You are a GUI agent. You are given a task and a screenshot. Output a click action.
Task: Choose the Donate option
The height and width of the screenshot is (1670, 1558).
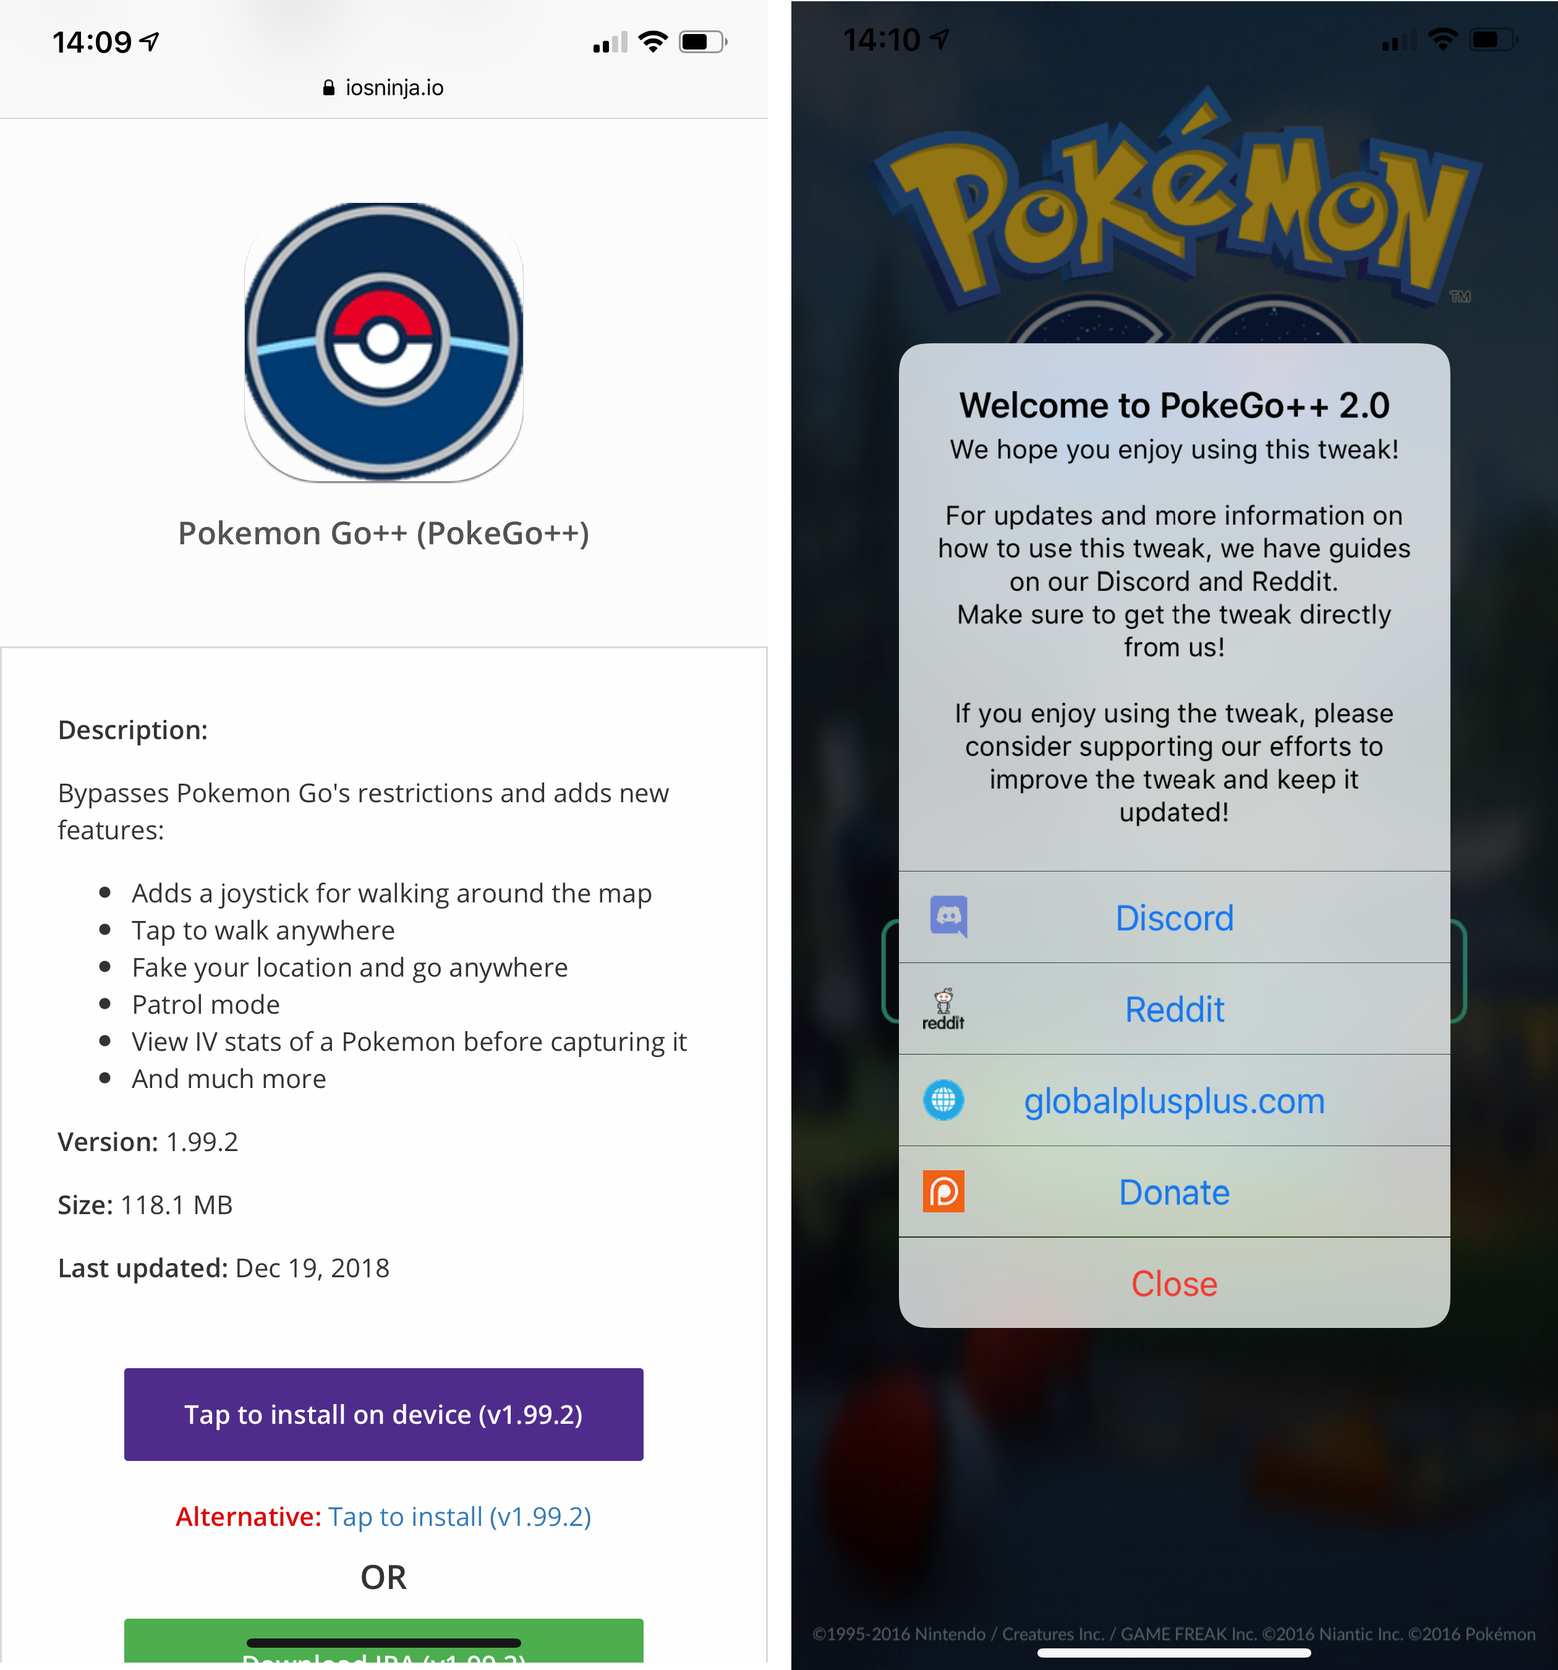(x=1174, y=1192)
